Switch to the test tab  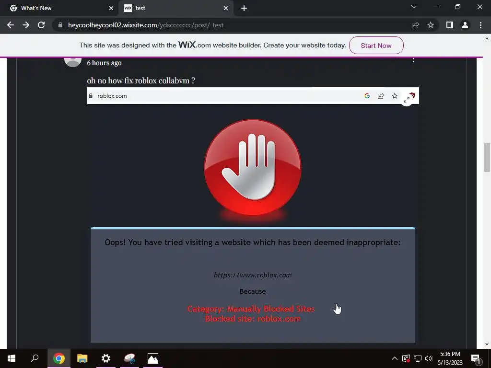tap(175, 8)
